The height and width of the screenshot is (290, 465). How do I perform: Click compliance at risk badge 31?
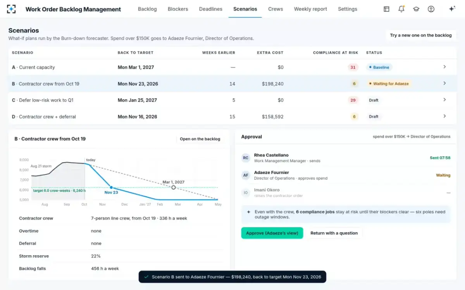(353, 67)
